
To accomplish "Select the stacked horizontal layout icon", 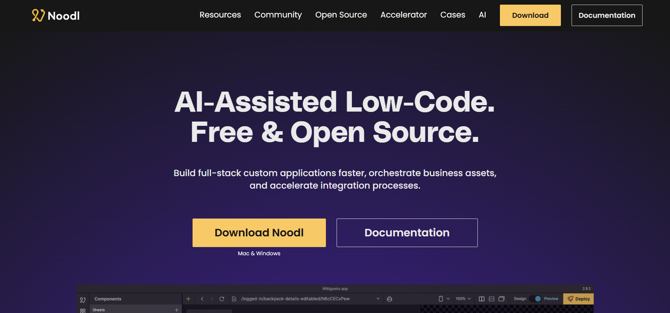I will pyautogui.click(x=491, y=299).
